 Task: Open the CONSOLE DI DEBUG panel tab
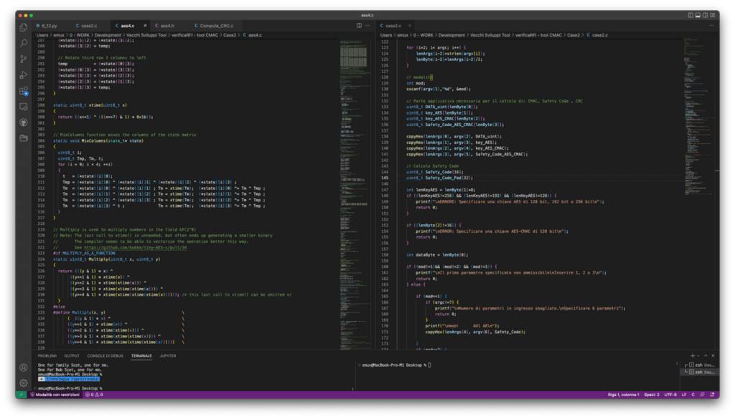(x=106, y=356)
